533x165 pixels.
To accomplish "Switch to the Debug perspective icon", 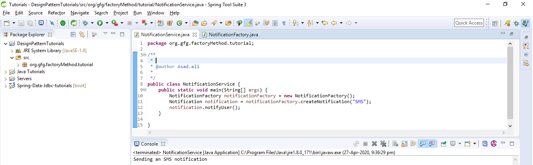I will [516, 23].
